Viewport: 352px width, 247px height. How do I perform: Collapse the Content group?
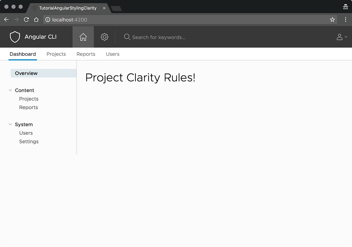10,90
